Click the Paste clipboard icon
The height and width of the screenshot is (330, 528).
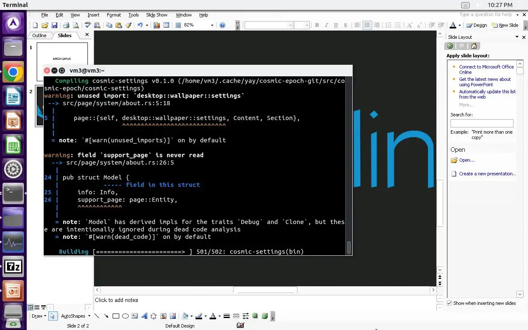click(x=118, y=25)
